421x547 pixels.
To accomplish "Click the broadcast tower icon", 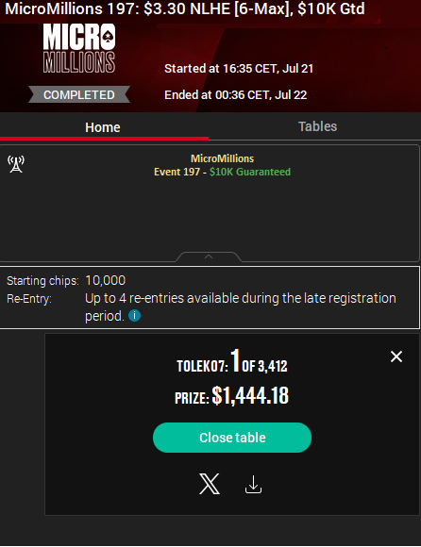I will pyautogui.click(x=16, y=164).
